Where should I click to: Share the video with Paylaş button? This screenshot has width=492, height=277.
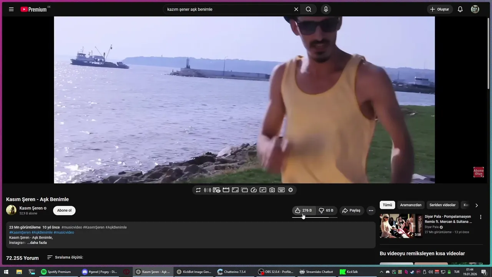[x=351, y=210]
